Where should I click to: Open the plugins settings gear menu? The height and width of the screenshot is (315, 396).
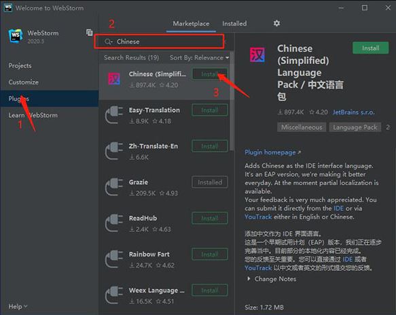(276, 23)
